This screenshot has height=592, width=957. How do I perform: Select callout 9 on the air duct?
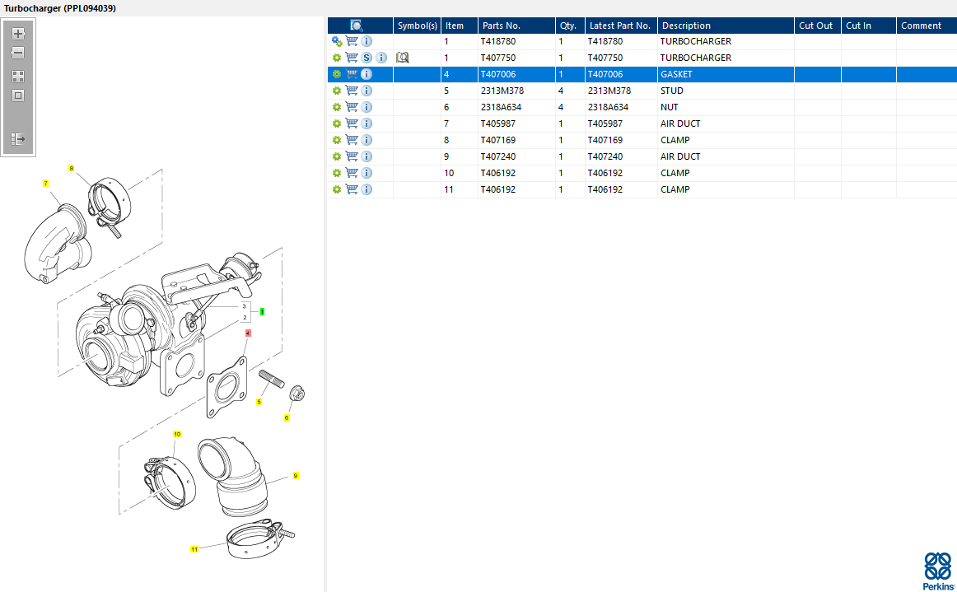pos(296,475)
